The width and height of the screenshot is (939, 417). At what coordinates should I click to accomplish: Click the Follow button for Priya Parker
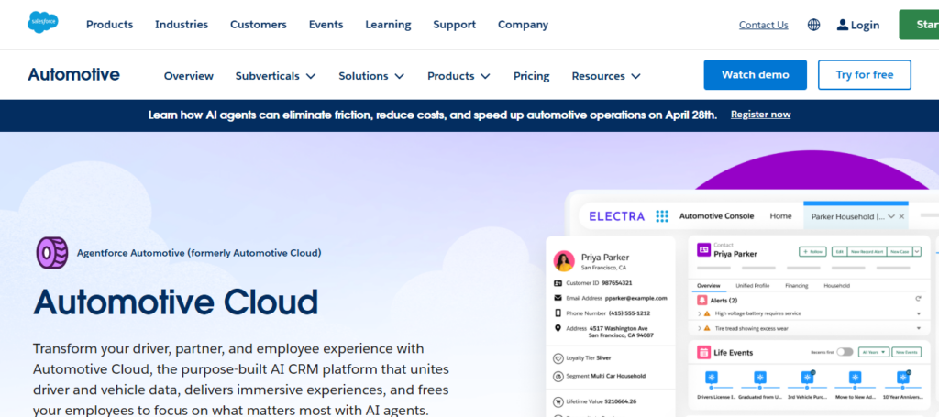[x=812, y=252]
